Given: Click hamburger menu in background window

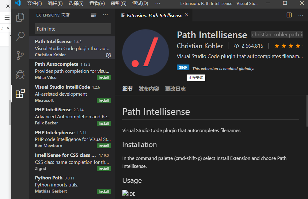Looking at the screenshot, I should [7, 18].
